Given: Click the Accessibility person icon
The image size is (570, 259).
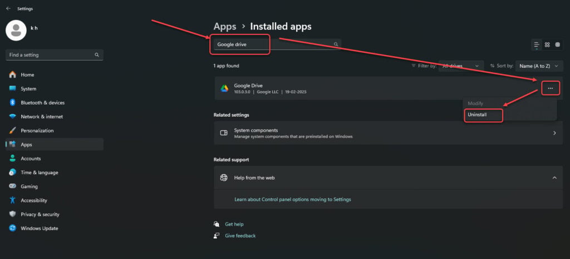Looking at the screenshot, I should coord(13,200).
